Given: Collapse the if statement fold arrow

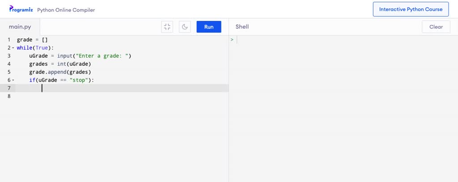Looking at the screenshot, I should (13, 80).
